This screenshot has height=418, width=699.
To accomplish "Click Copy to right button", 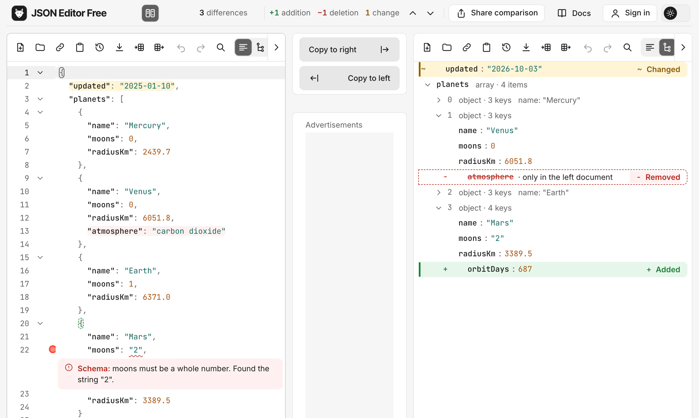I will [x=349, y=50].
